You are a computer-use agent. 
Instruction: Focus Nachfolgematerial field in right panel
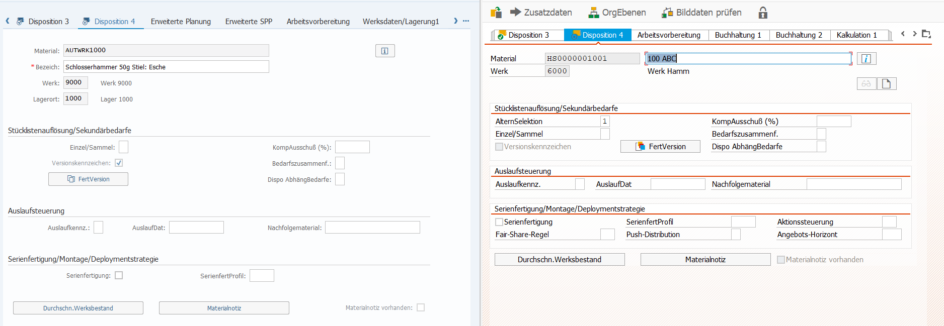854,184
